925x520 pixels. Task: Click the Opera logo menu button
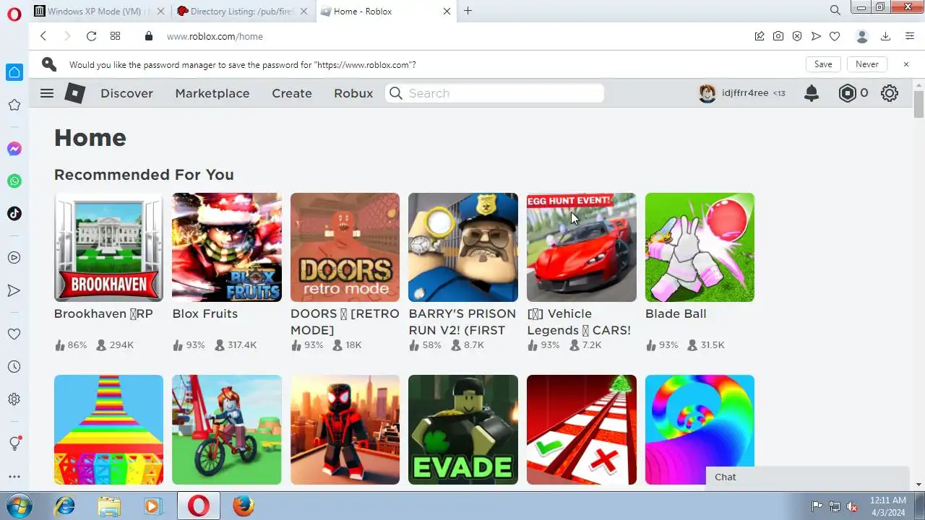[x=14, y=14]
